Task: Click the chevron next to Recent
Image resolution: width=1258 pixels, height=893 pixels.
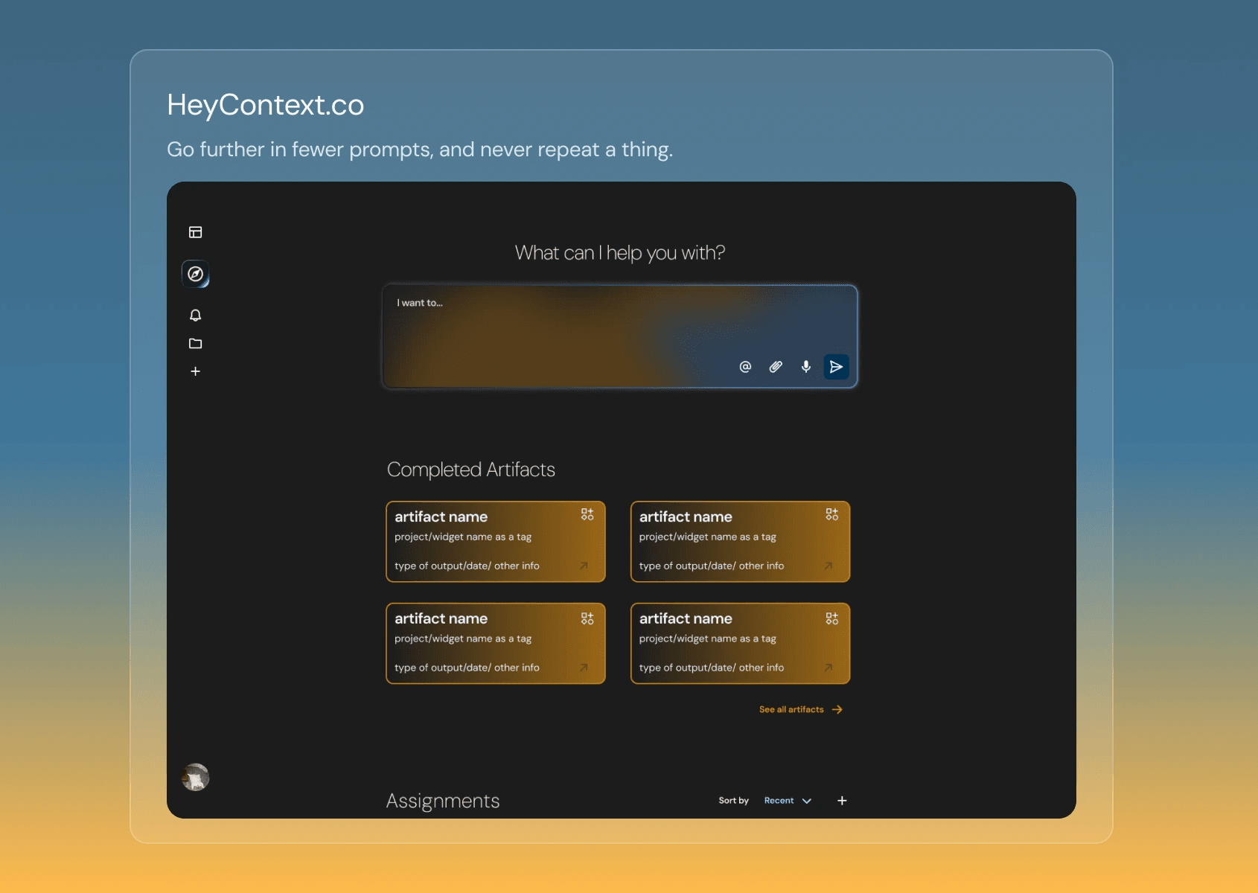Action: (807, 801)
